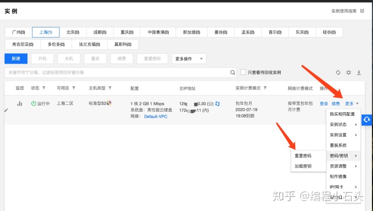This screenshot has height=211, width=373.
Task: Open the 更多操作 dropdown
Action: (189, 58)
